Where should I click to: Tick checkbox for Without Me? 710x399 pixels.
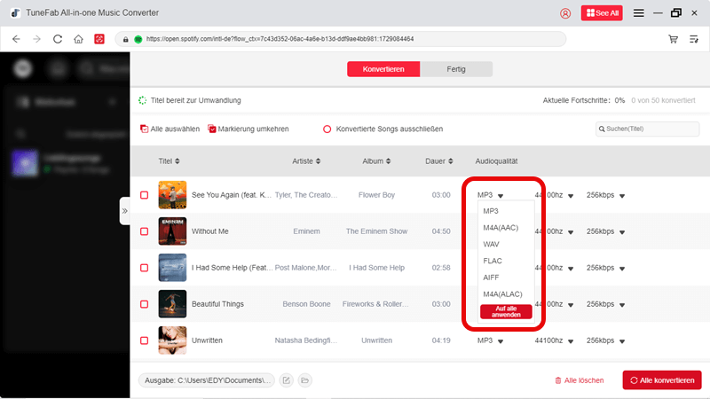tap(144, 231)
